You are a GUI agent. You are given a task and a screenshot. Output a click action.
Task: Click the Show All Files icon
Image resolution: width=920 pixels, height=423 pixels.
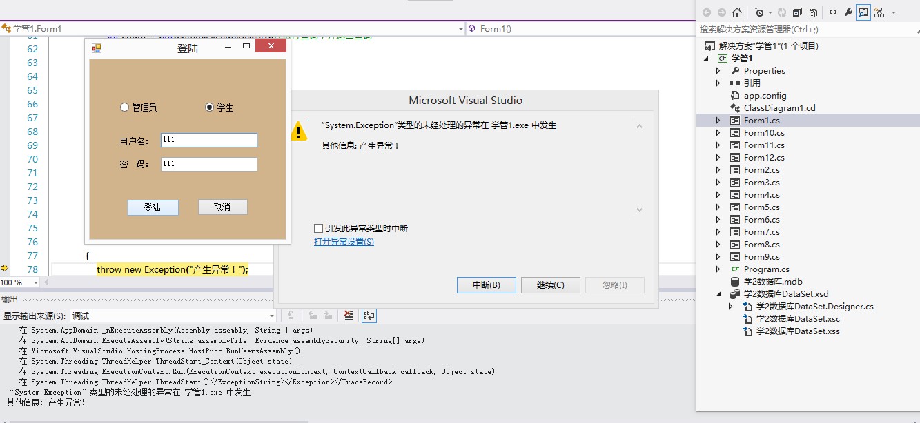pos(813,12)
